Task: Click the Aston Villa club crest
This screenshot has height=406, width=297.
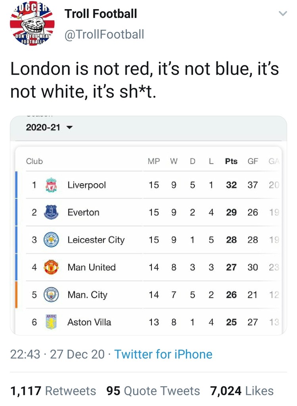Action: pos(51,322)
